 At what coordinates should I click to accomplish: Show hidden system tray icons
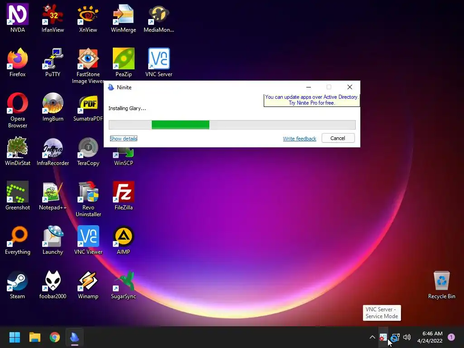372,337
